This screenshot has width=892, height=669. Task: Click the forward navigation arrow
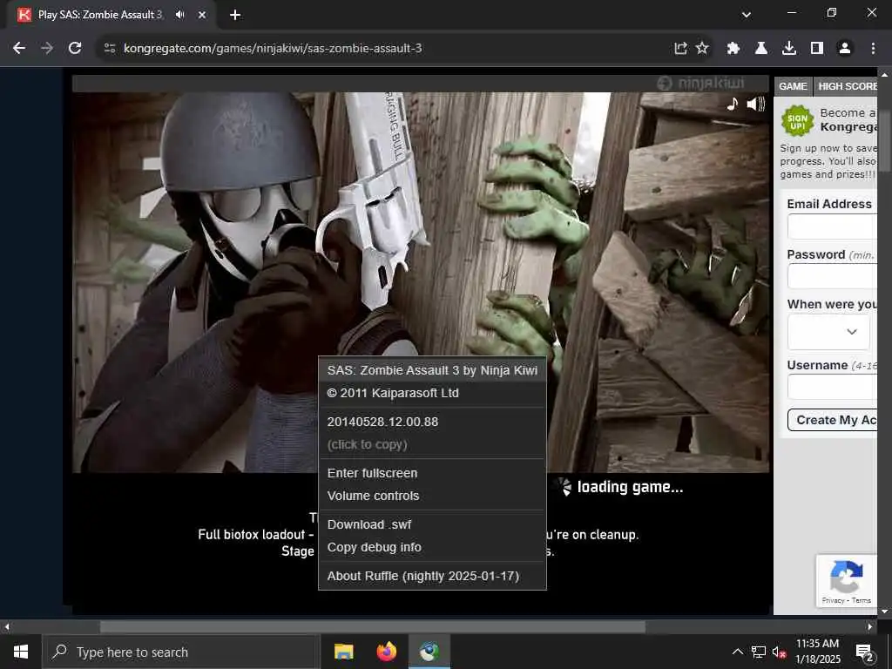[x=47, y=49]
